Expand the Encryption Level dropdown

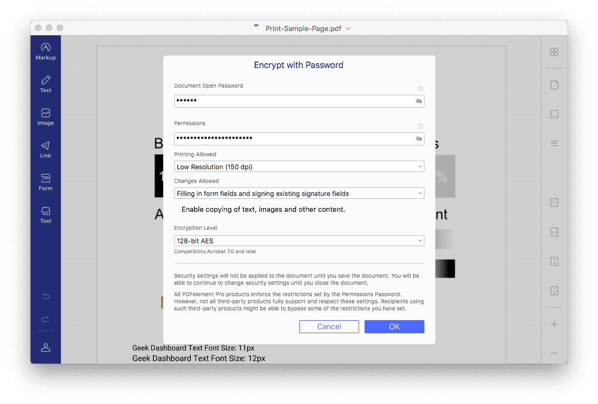pyautogui.click(x=299, y=241)
